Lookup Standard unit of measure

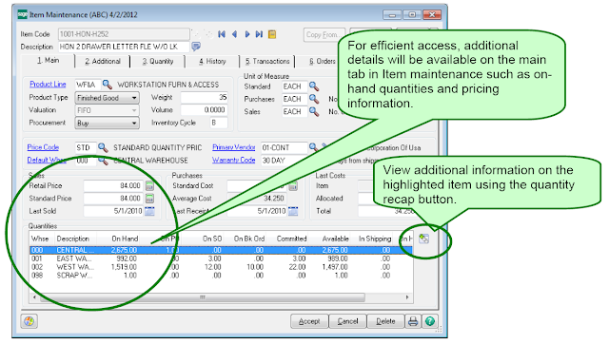tap(314, 86)
